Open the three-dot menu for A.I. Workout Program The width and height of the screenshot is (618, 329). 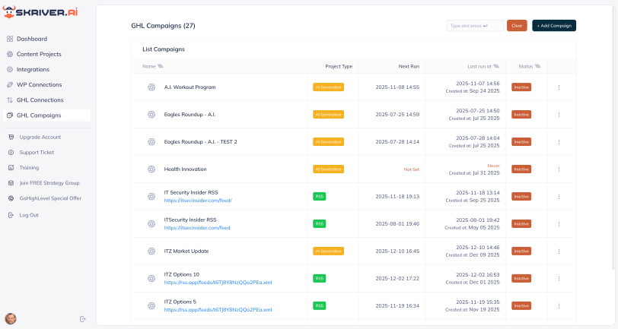point(559,87)
